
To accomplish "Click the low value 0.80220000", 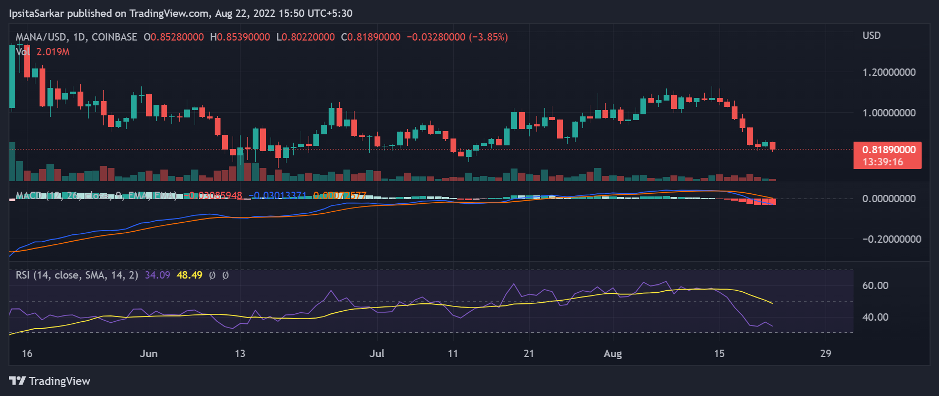I will tap(308, 37).
